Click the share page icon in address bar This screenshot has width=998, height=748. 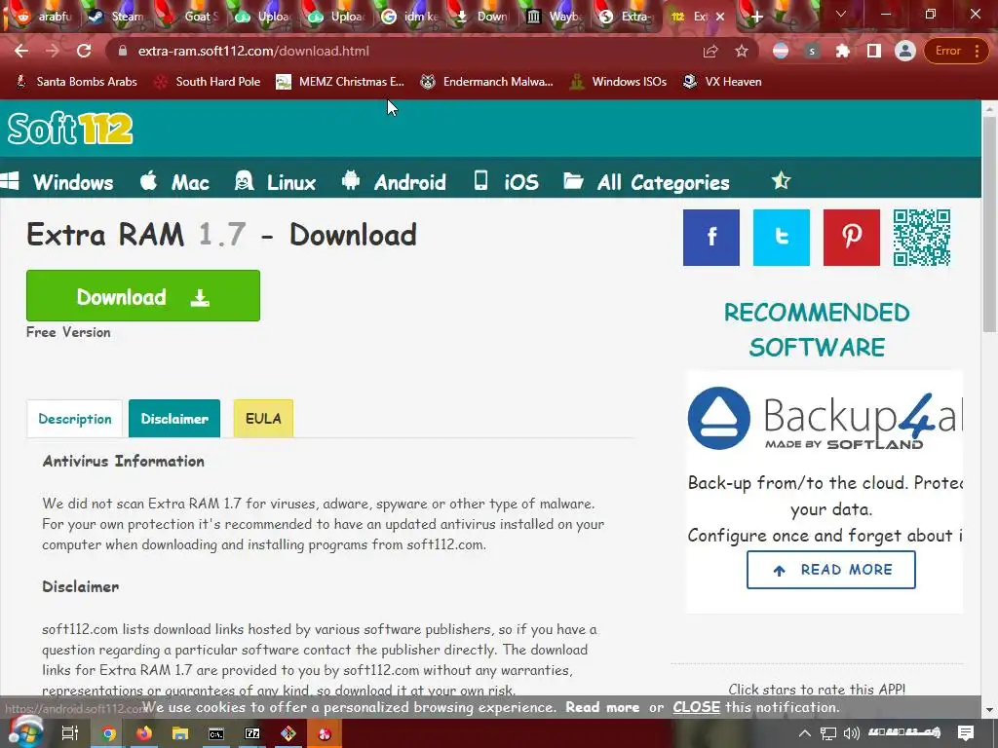[710, 51]
